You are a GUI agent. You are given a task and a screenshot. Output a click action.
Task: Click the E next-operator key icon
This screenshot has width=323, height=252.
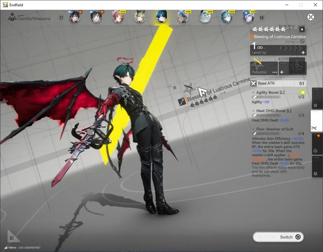coord(262,18)
